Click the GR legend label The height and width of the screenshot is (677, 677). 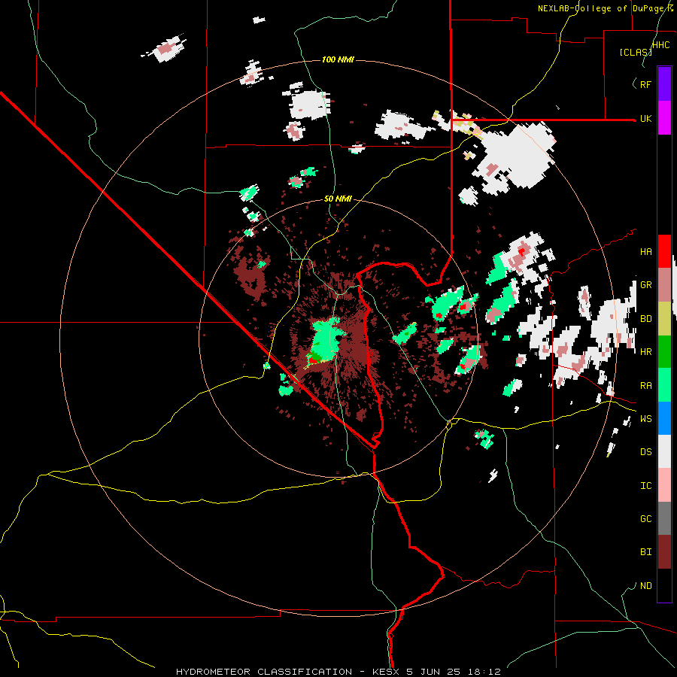click(645, 285)
